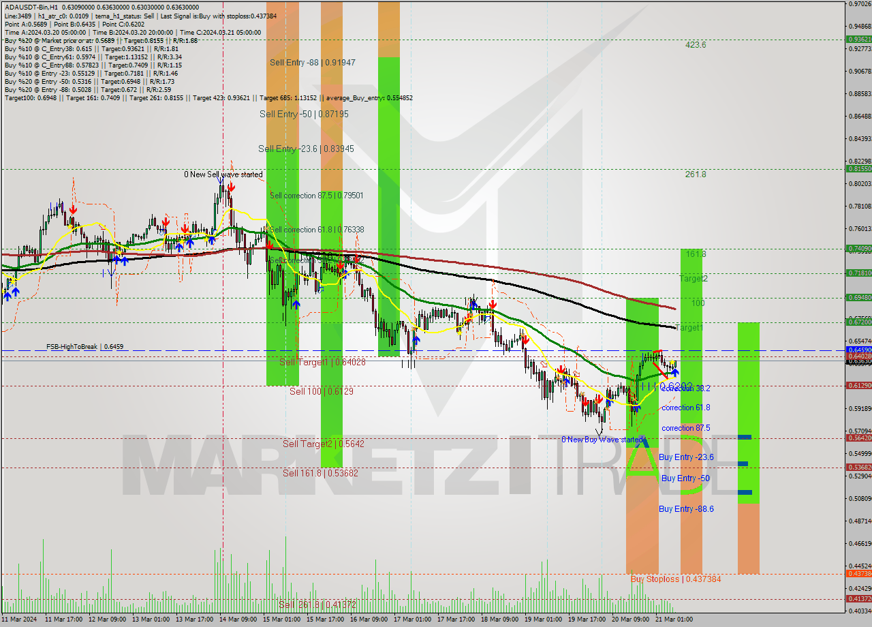The image size is (872, 627).
Task: Click the green 0.93621 price axis tag
Action: tap(858, 40)
